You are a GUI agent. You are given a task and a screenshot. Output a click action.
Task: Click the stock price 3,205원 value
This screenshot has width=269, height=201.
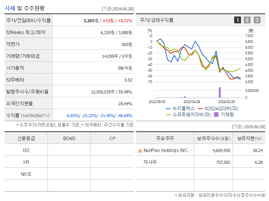coord(91,21)
